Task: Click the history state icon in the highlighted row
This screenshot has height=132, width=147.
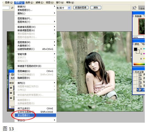Action: [140, 90]
